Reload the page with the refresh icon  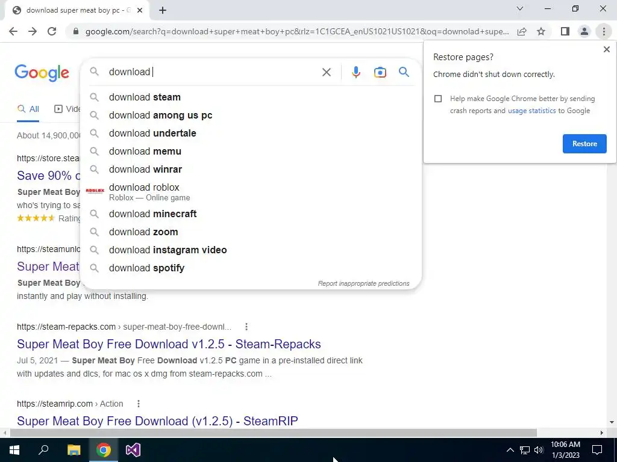(52, 31)
